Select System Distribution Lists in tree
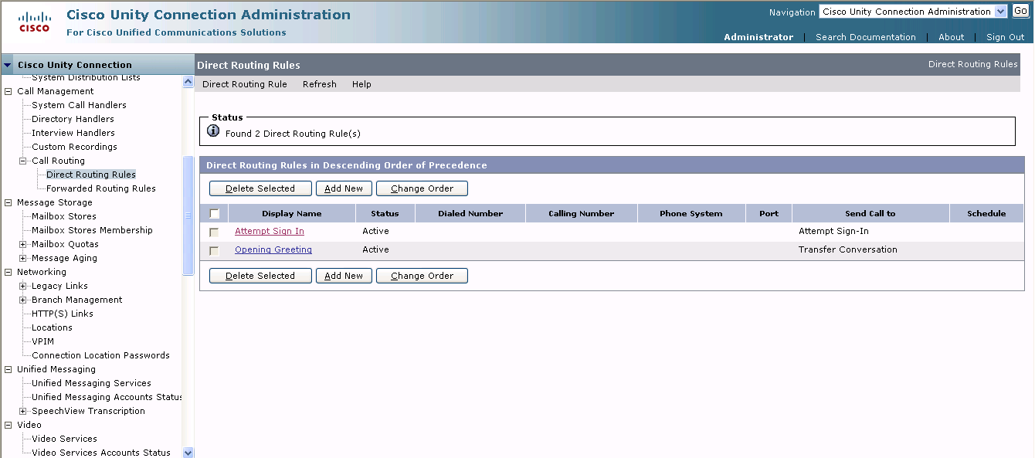This screenshot has height=458, width=1035. [x=86, y=78]
